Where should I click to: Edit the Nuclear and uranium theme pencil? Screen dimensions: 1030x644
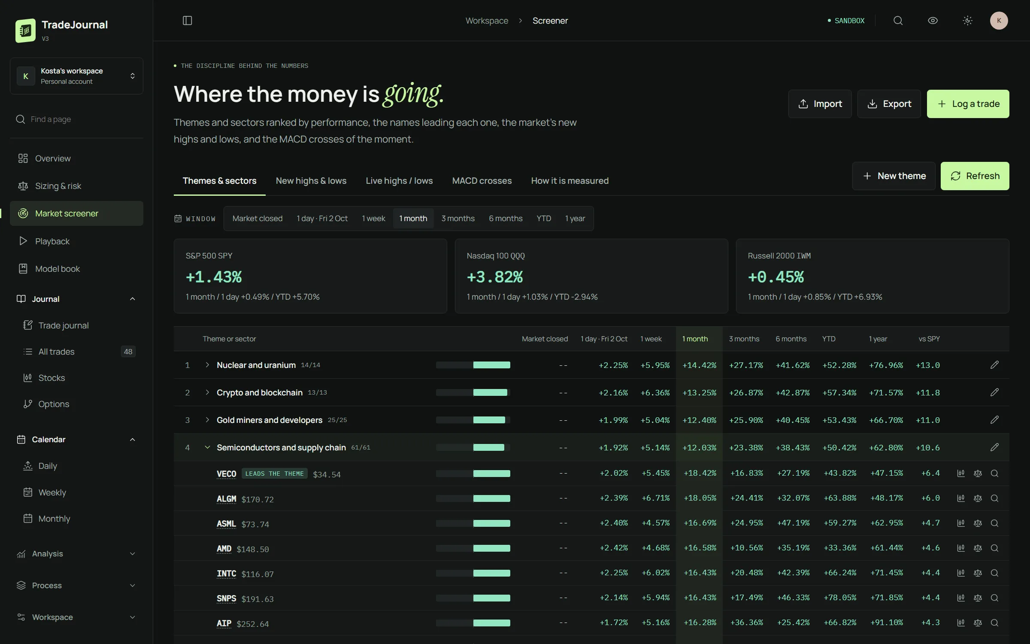tap(994, 365)
